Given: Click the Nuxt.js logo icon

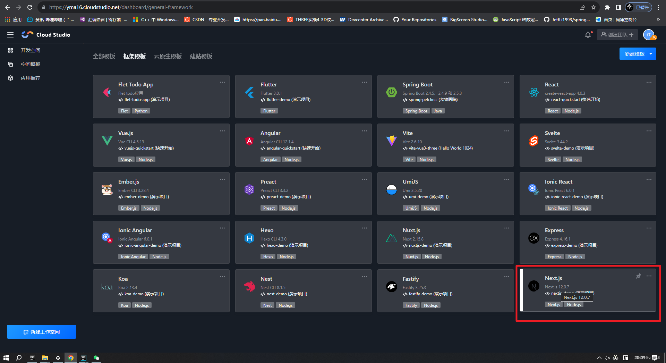Looking at the screenshot, I should [x=392, y=238].
